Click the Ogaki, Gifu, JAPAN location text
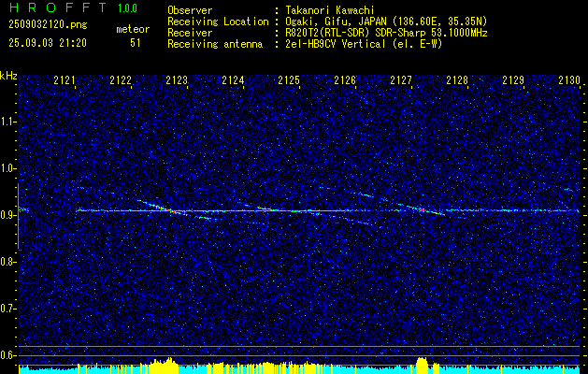The width and height of the screenshot is (588, 374). (386, 22)
